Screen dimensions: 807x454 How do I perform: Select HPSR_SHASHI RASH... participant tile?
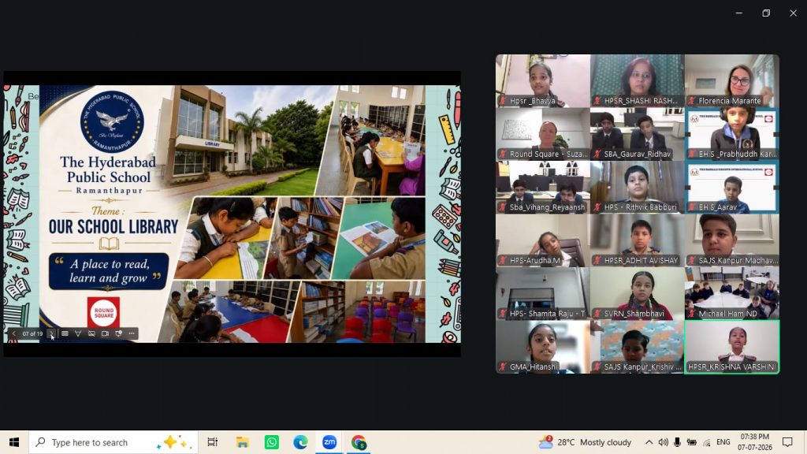pyautogui.click(x=637, y=81)
